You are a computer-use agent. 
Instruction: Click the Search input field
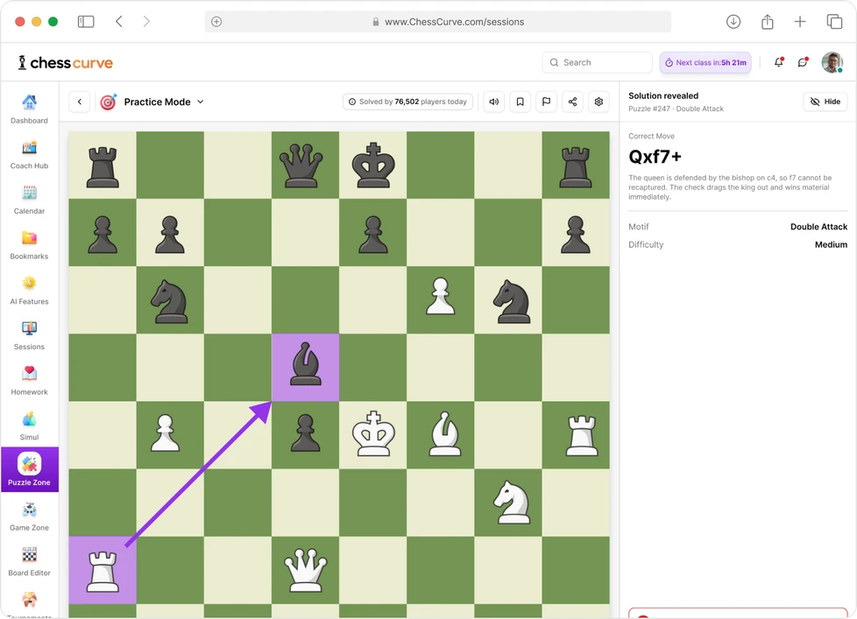(598, 62)
